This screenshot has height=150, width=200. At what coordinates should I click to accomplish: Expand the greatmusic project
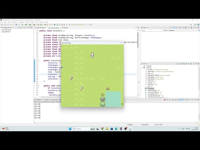coord(1,32)
